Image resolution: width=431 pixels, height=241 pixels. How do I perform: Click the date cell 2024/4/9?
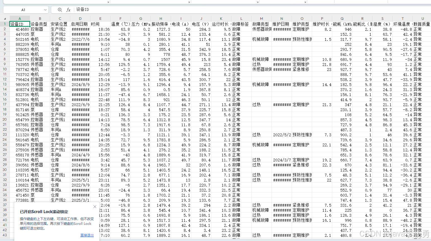(80, 155)
